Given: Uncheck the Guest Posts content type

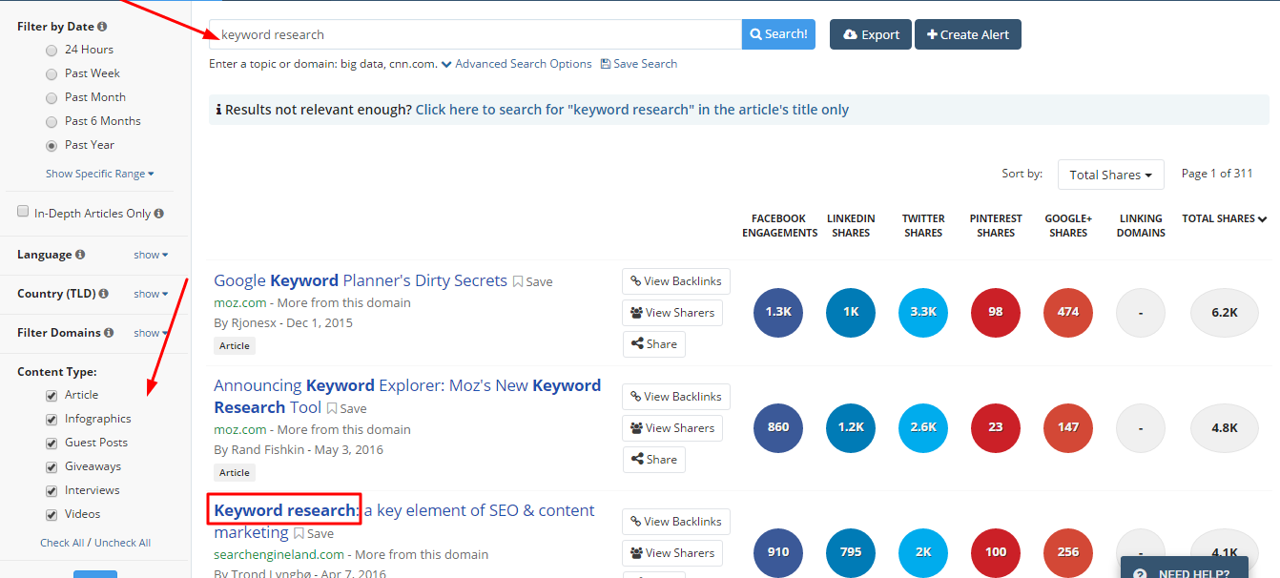Looking at the screenshot, I should [52, 443].
